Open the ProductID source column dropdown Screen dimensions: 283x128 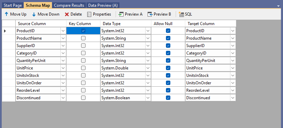point(63,31)
